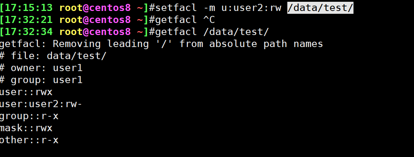The width and height of the screenshot is (414, 157).
Task: Click the group::r-x ACL entry
Action: 29,116
